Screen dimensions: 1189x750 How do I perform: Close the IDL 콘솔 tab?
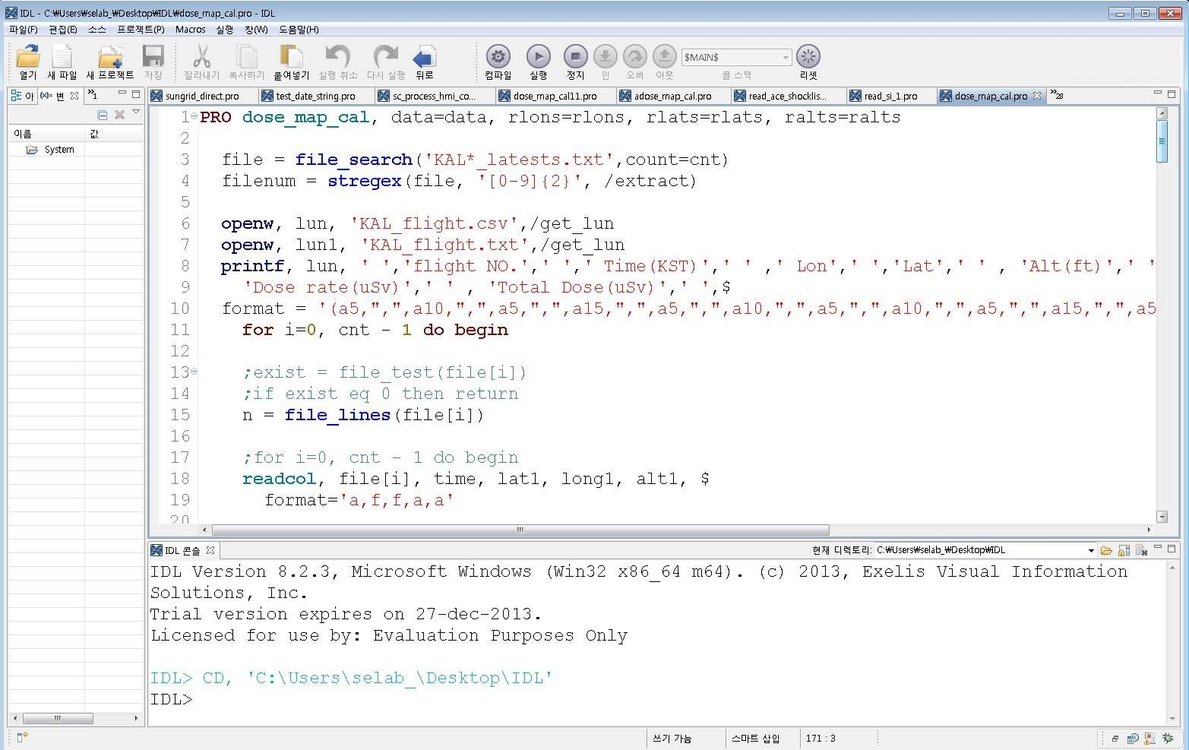(210, 550)
